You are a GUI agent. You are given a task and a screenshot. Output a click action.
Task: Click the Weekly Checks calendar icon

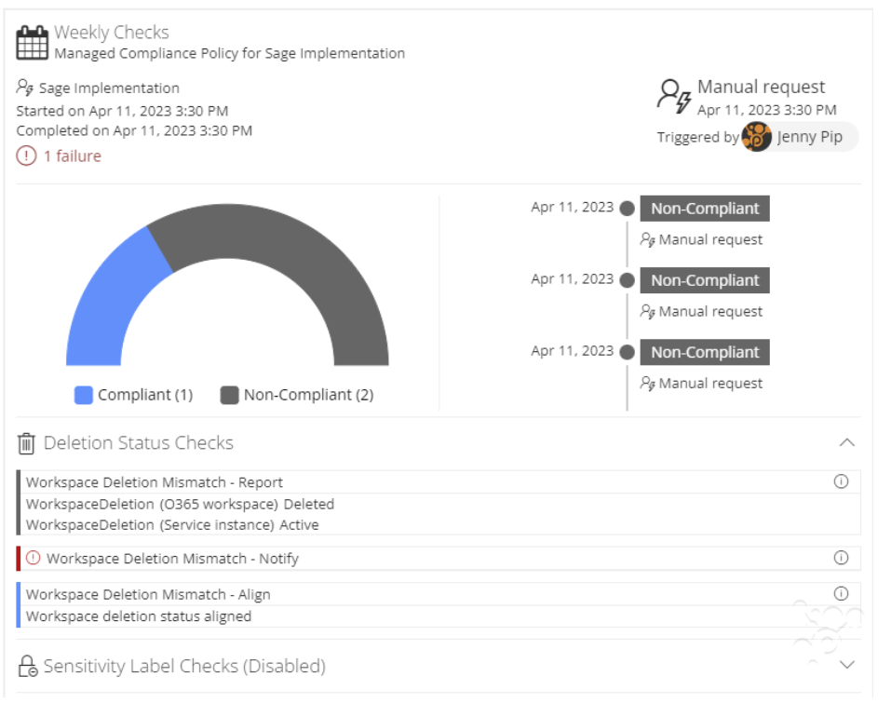(x=32, y=43)
